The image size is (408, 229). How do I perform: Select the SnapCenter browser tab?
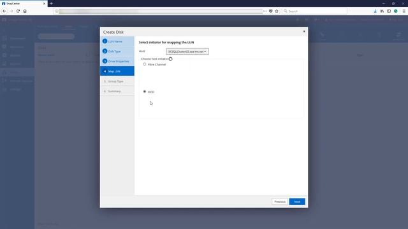(x=24, y=4)
